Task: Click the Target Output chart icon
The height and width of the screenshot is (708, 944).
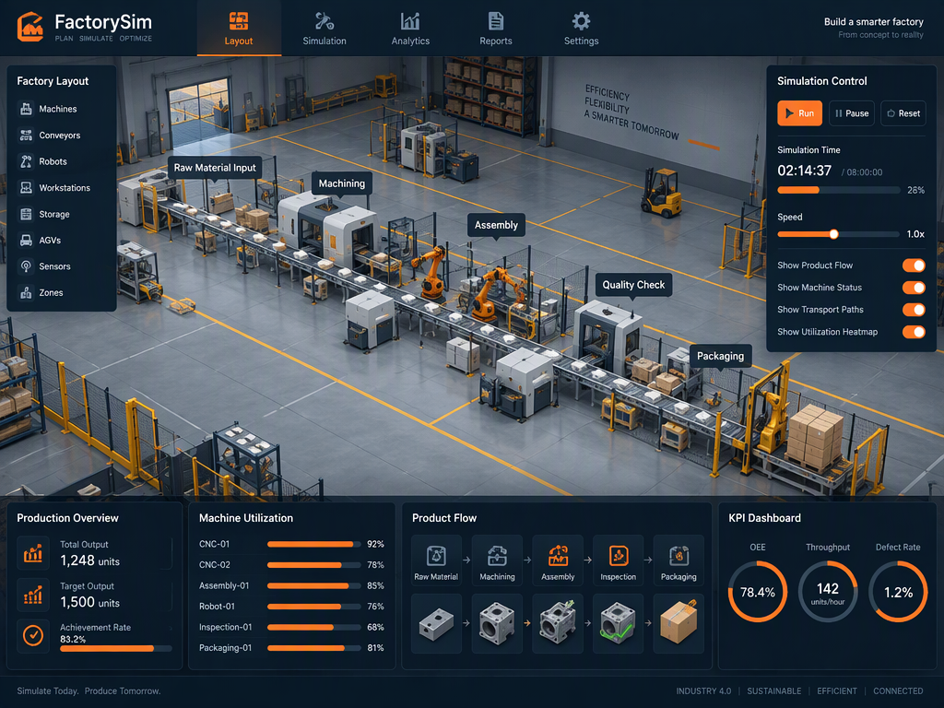Action: (33, 595)
